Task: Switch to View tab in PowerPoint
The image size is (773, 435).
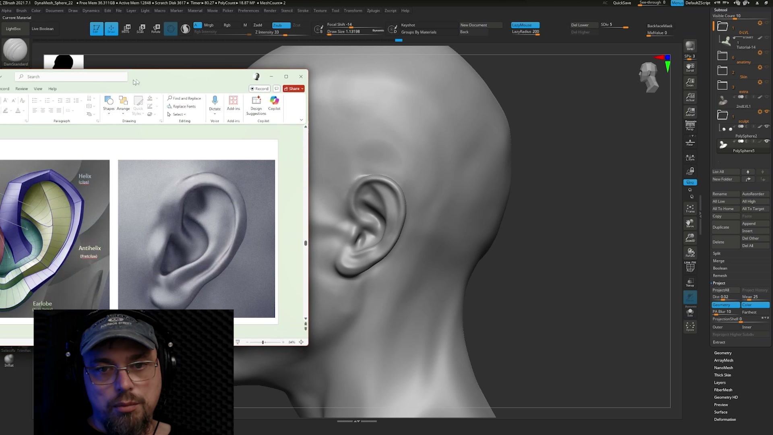Action: pos(38,89)
